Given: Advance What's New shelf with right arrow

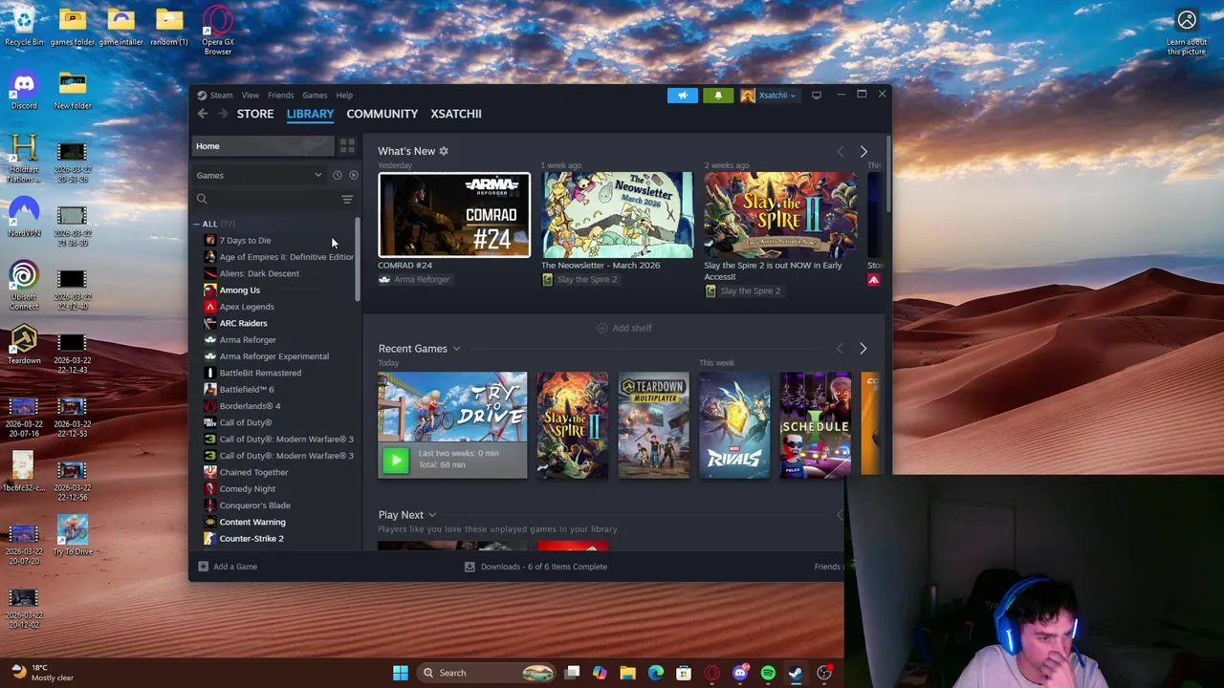Looking at the screenshot, I should pos(863,151).
